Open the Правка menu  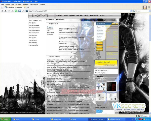(8, 4)
